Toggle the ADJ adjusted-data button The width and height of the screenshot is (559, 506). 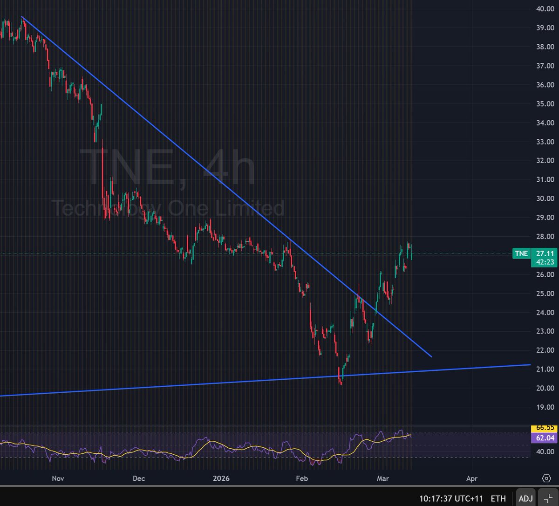coord(525,499)
